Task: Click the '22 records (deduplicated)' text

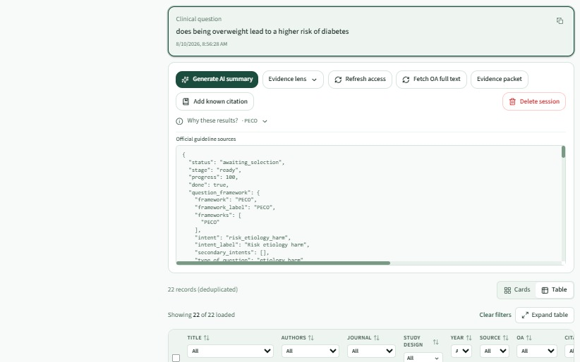Action: click(203, 289)
